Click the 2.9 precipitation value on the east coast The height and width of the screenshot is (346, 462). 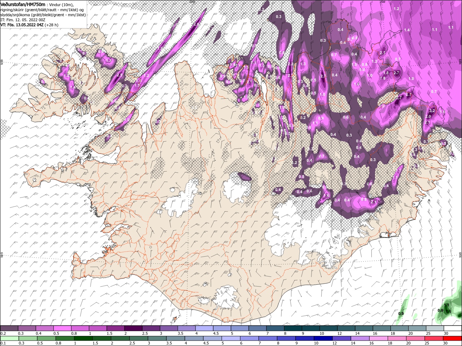[x=428, y=116]
